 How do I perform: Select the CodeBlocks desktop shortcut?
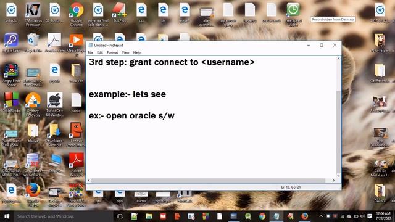[x=11, y=102]
